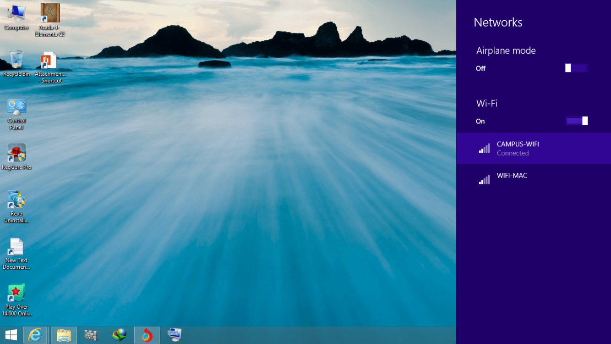Open the Windows Start button
This screenshot has width=611, height=344.
[x=11, y=335]
